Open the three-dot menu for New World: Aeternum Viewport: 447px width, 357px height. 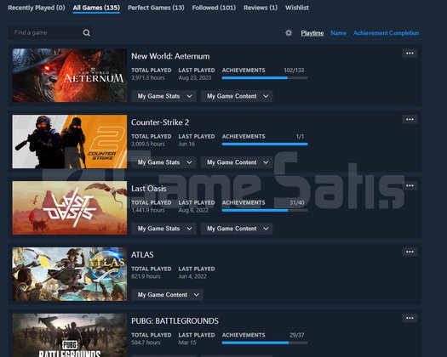pyautogui.click(x=410, y=54)
